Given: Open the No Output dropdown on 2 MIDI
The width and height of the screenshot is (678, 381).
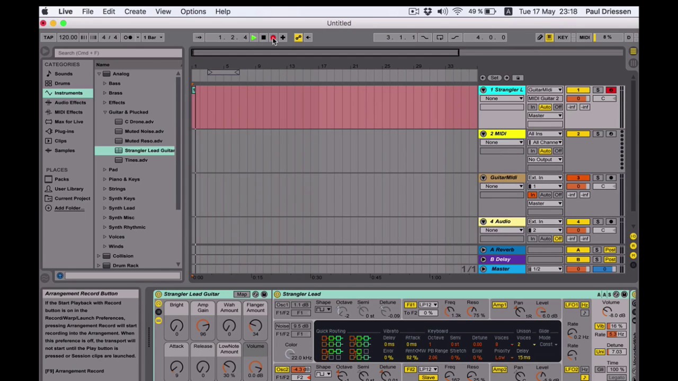Looking at the screenshot, I should pyautogui.click(x=545, y=159).
